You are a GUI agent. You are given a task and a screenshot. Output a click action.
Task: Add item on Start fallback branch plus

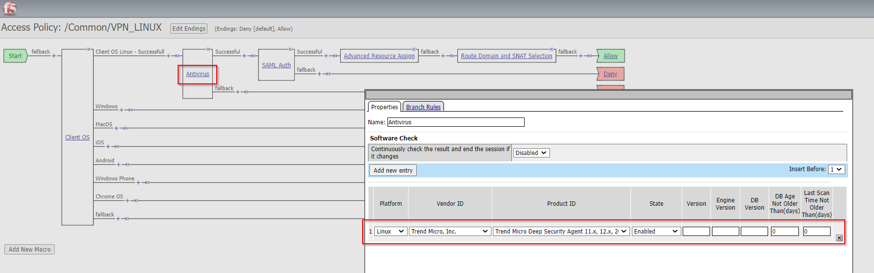click(x=54, y=56)
